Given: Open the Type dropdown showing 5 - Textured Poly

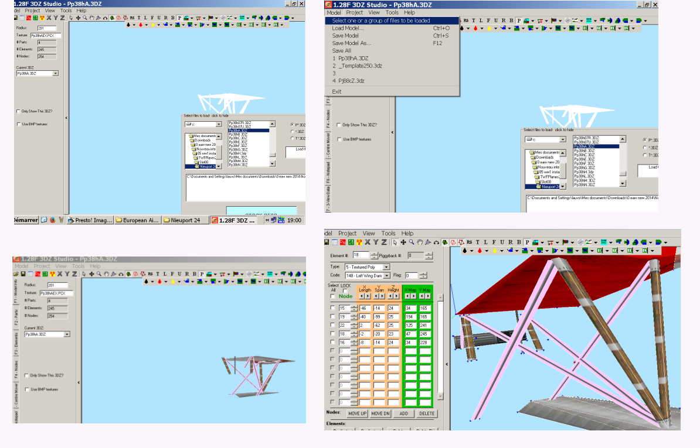Looking at the screenshot, I should 386,267.
